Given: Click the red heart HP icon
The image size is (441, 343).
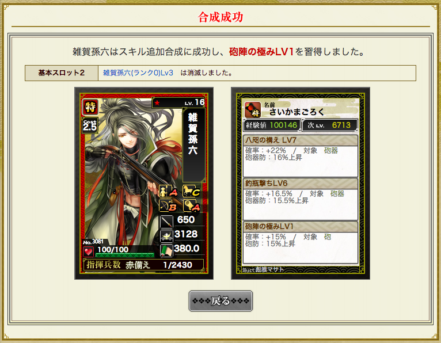Looking at the screenshot, I should click(89, 251).
